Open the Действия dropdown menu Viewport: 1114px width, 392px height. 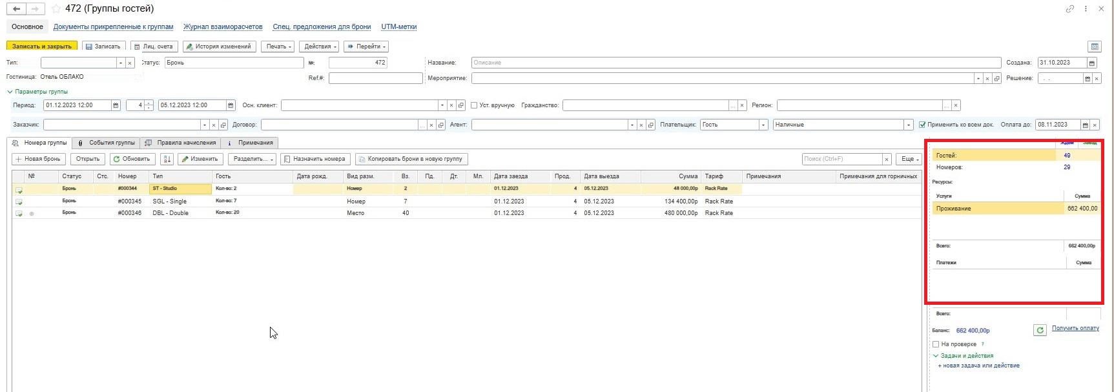coord(320,46)
